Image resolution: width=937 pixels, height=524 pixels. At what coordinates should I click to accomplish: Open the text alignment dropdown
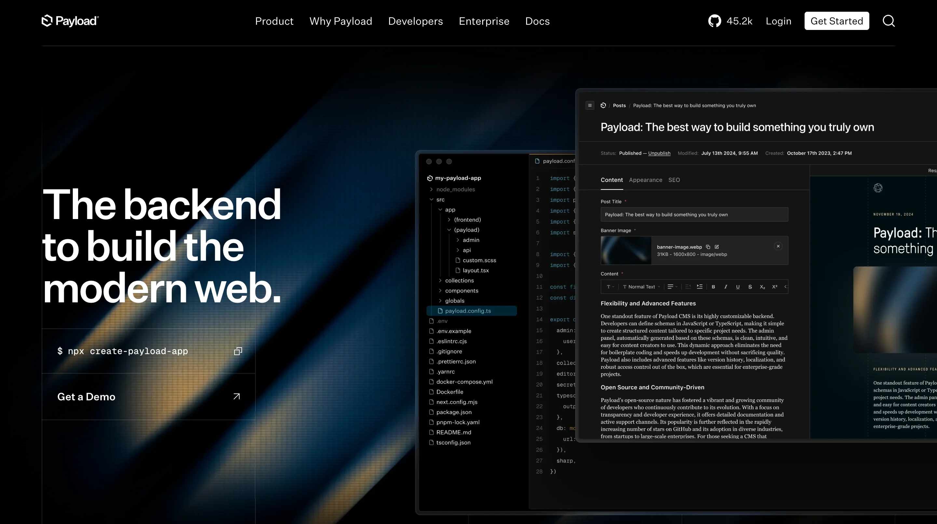pos(672,287)
